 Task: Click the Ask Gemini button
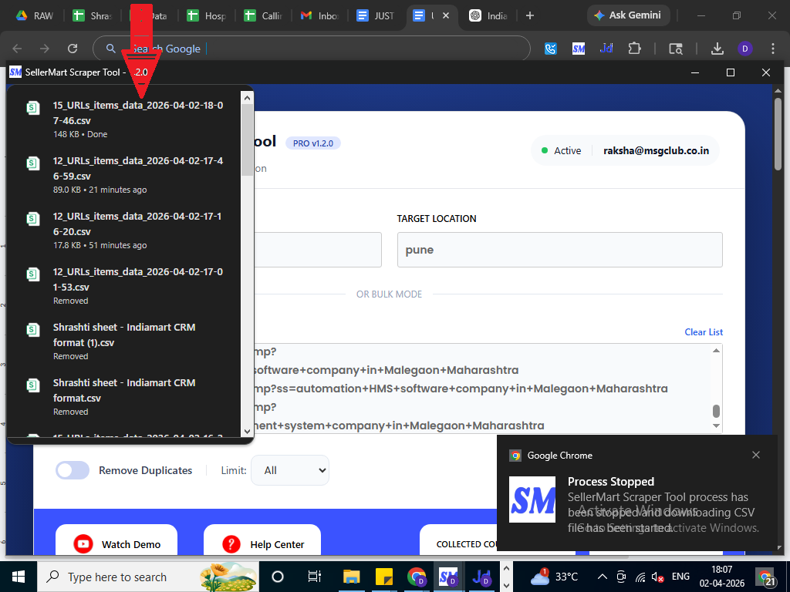click(629, 15)
